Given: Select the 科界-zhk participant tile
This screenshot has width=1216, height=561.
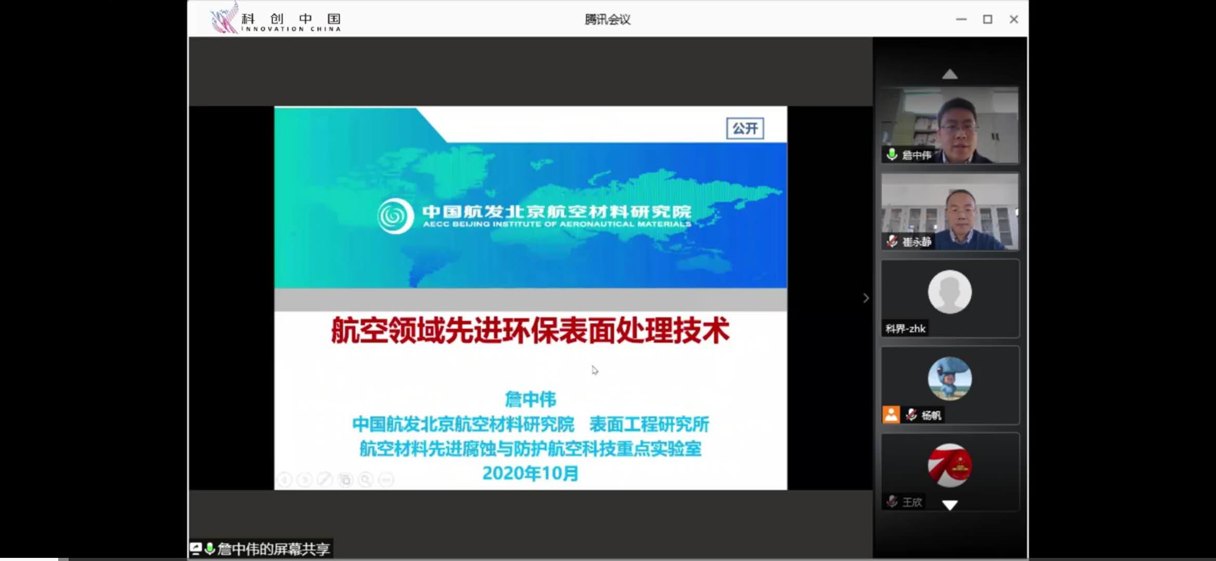Looking at the screenshot, I should click(x=949, y=299).
